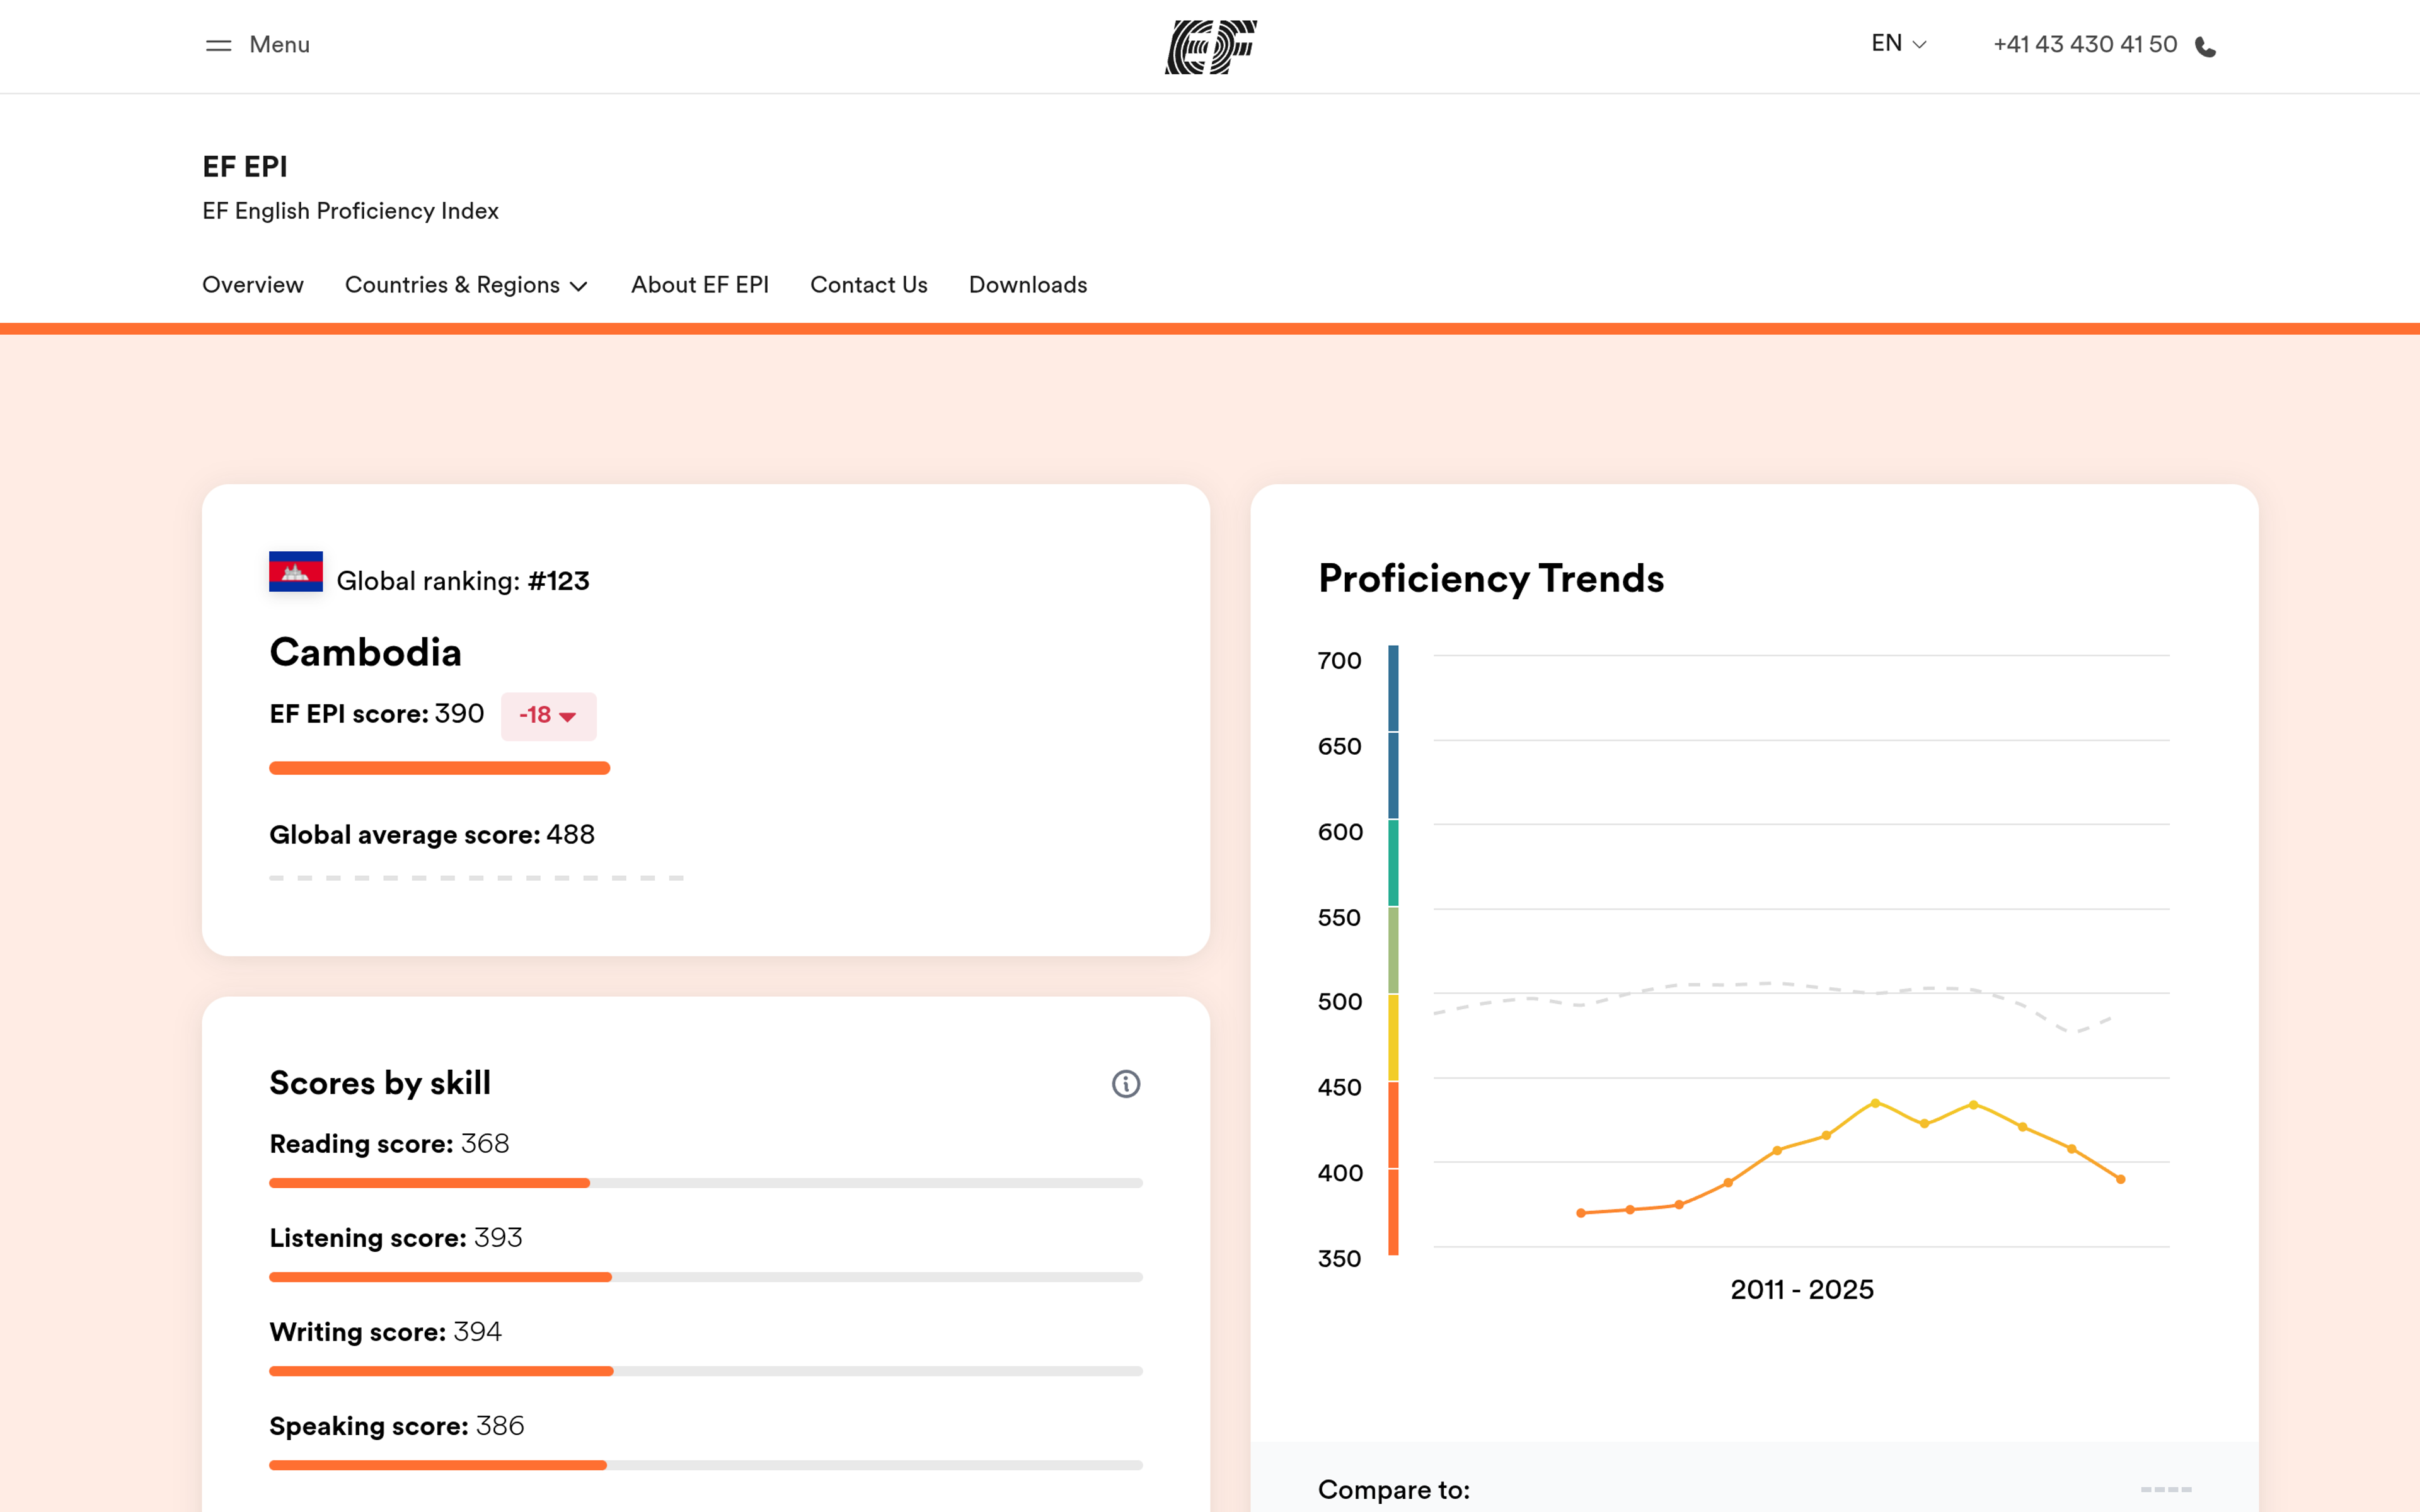The image size is (2420, 1512).
Task: Click the Listening score progress bar
Action: 706,1277
